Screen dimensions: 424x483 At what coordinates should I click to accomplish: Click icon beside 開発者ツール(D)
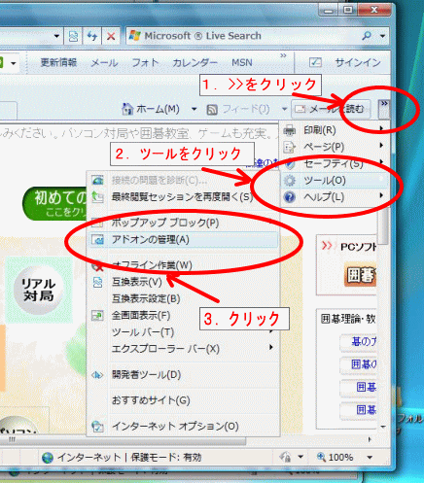point(97,375)
